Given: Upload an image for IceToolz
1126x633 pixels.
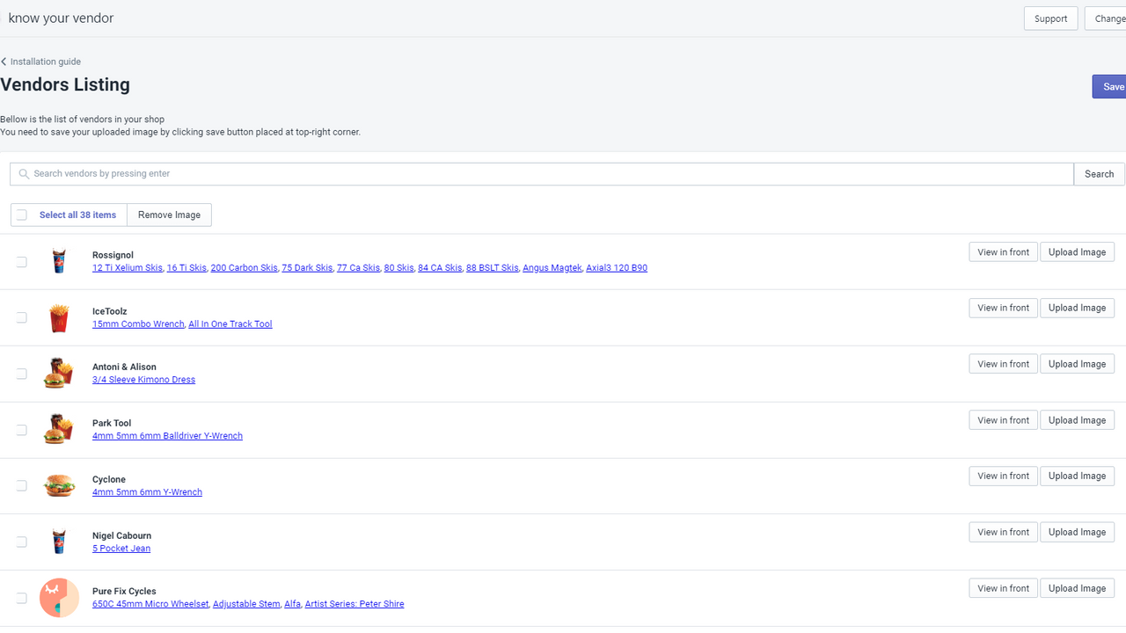Looking at the screenshot, I should (x=1077, y=308).
